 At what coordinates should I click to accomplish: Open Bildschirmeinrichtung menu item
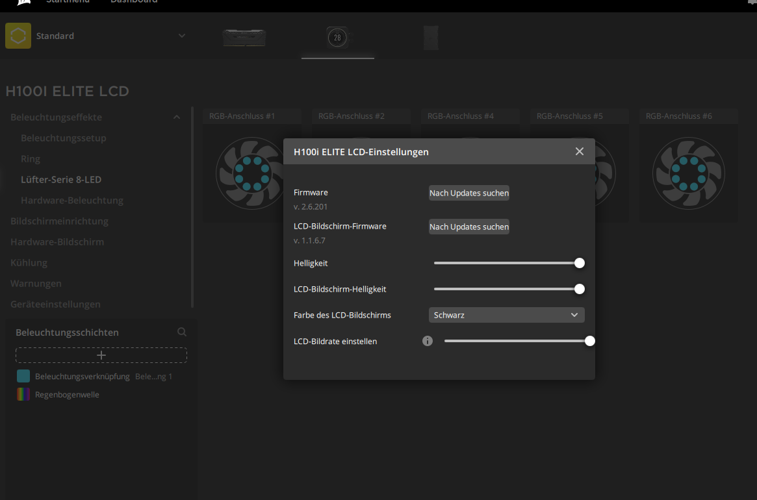(x=59, y=221)
